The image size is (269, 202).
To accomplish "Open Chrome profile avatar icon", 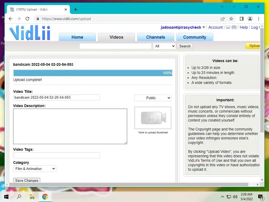I will (250, 19).
